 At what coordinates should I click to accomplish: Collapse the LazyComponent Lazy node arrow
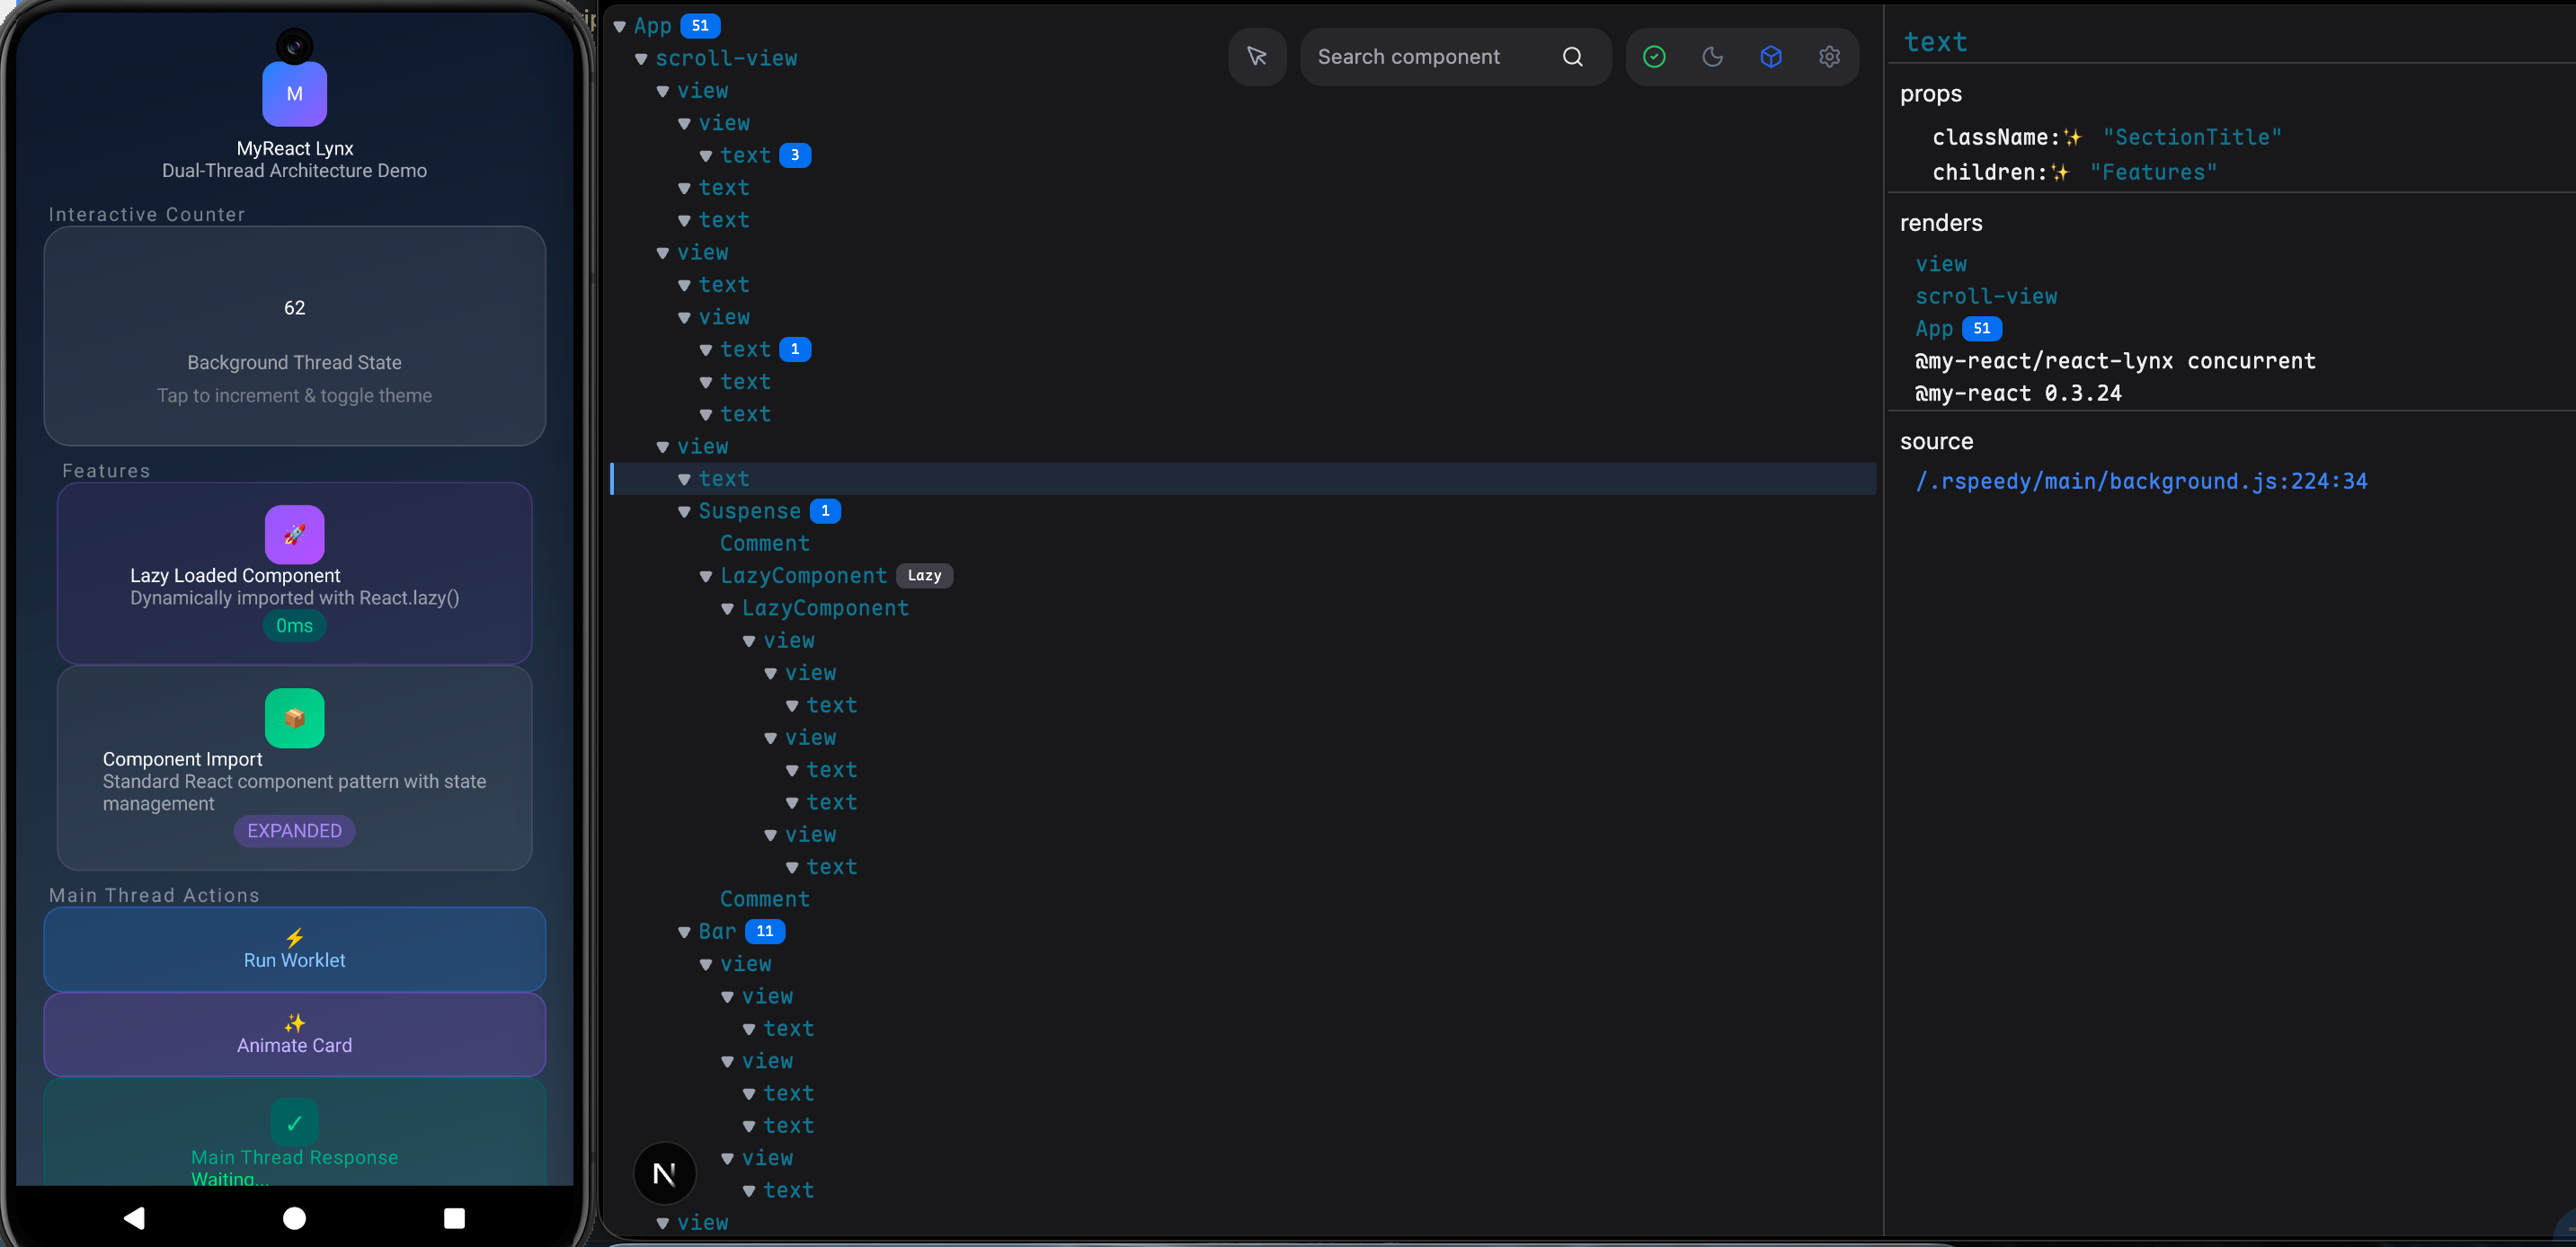pos(706,577)
